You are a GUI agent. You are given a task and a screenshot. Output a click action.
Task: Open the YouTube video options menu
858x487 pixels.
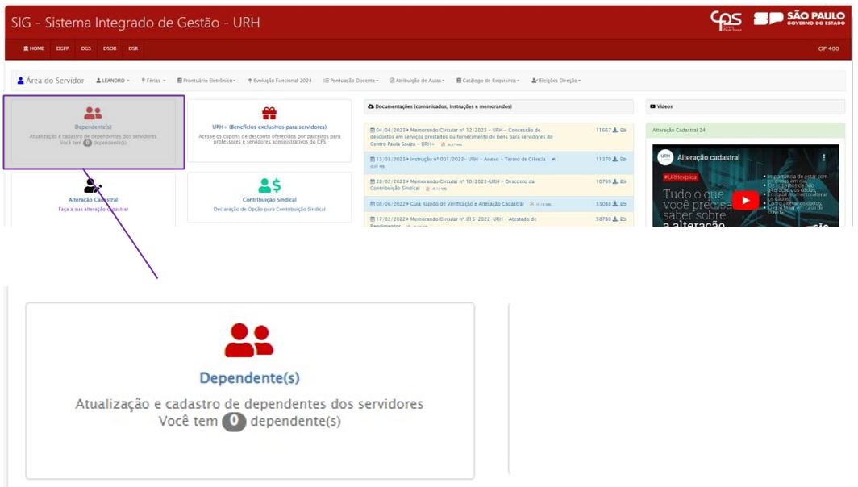pos(823,157)
